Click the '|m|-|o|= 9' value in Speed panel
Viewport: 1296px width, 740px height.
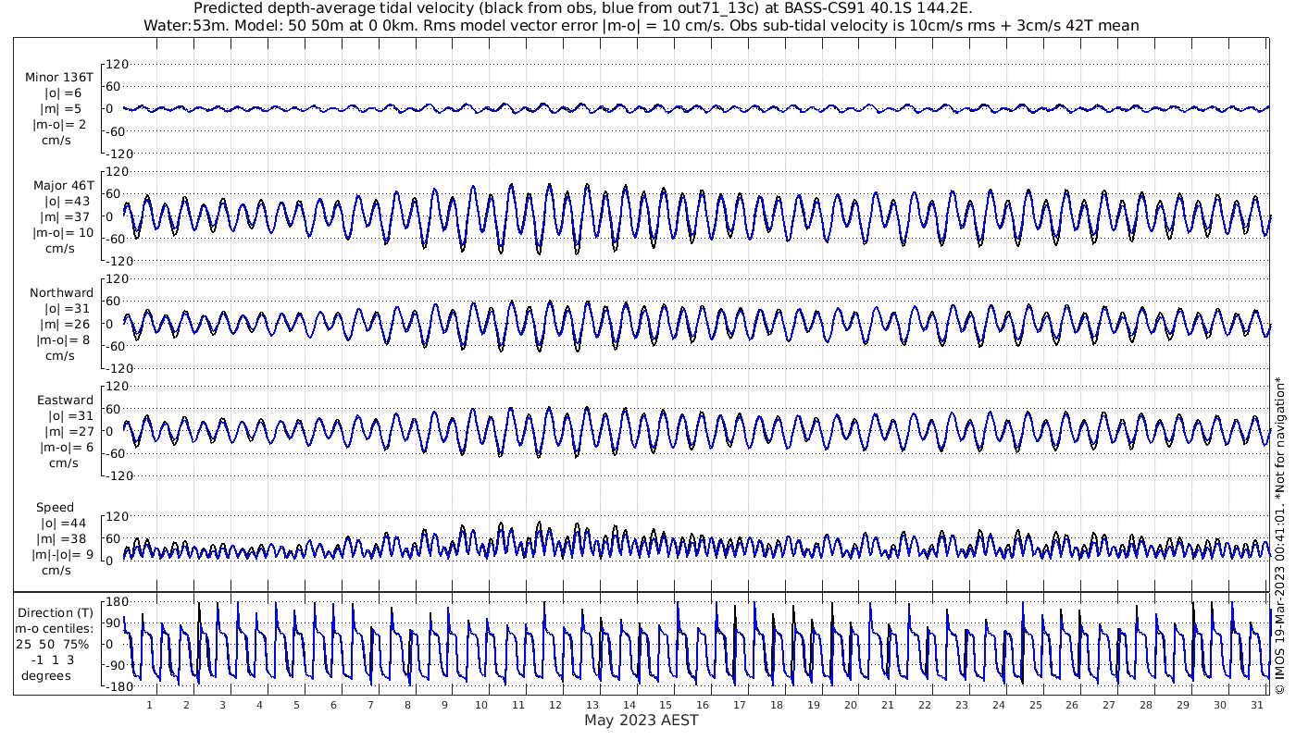[63, 554]
